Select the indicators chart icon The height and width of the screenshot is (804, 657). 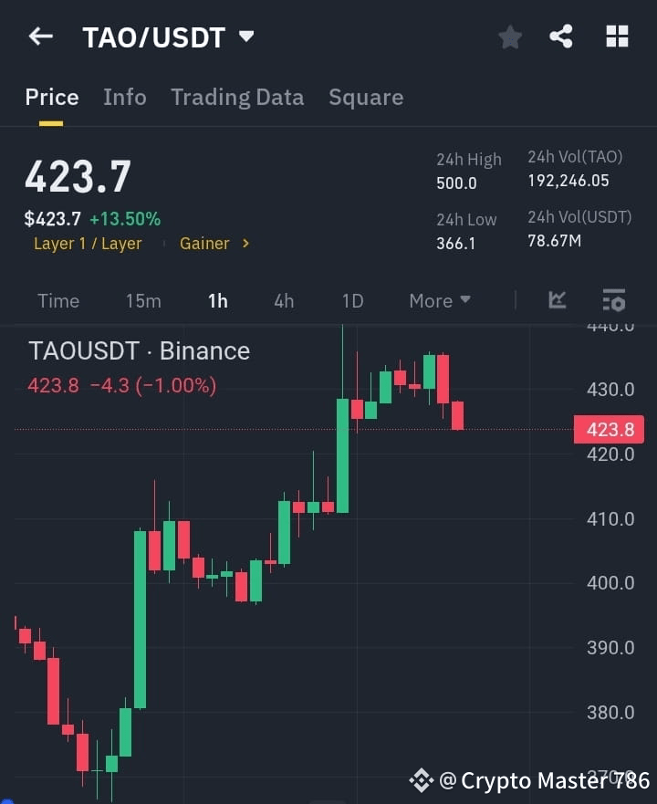tap(558, 300)
